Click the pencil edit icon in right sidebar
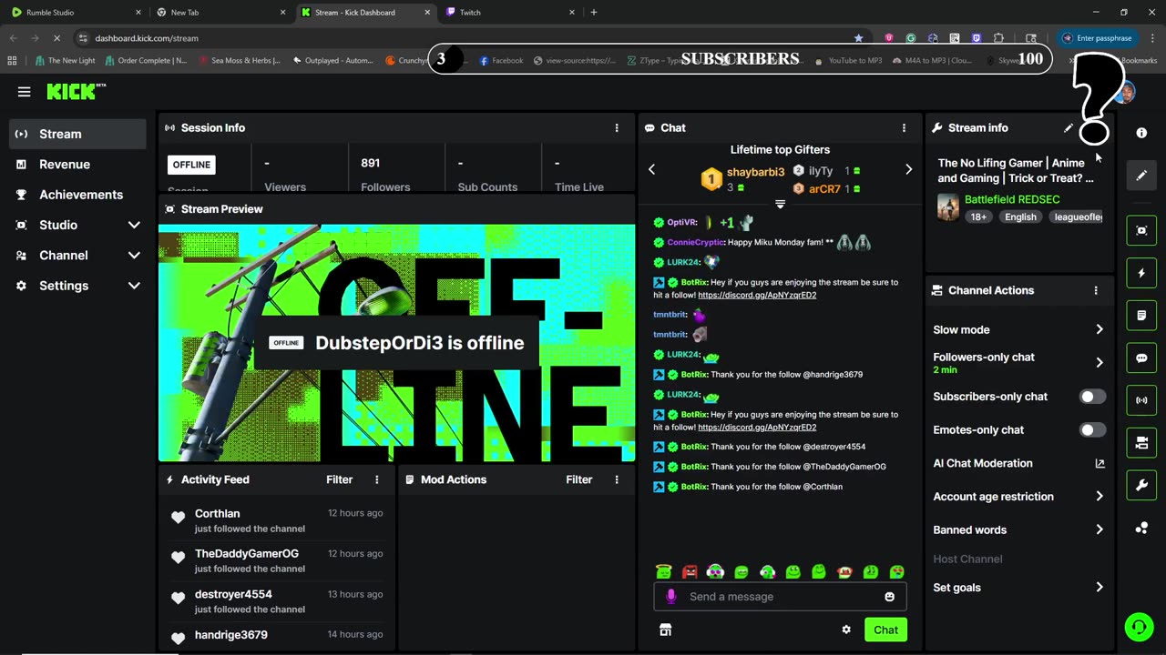Screen dimensions: 1166x655 (x=1141, y=176)
